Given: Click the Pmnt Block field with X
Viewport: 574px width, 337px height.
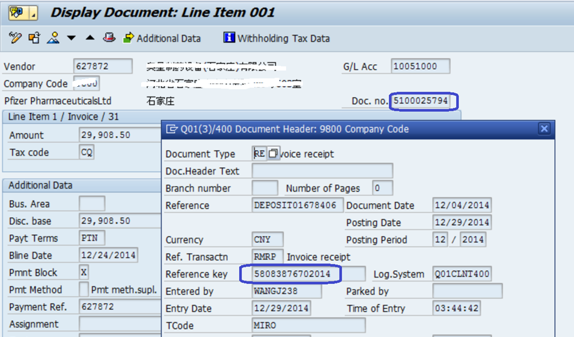Looking at the screenshot, I should tap(84, 272).
